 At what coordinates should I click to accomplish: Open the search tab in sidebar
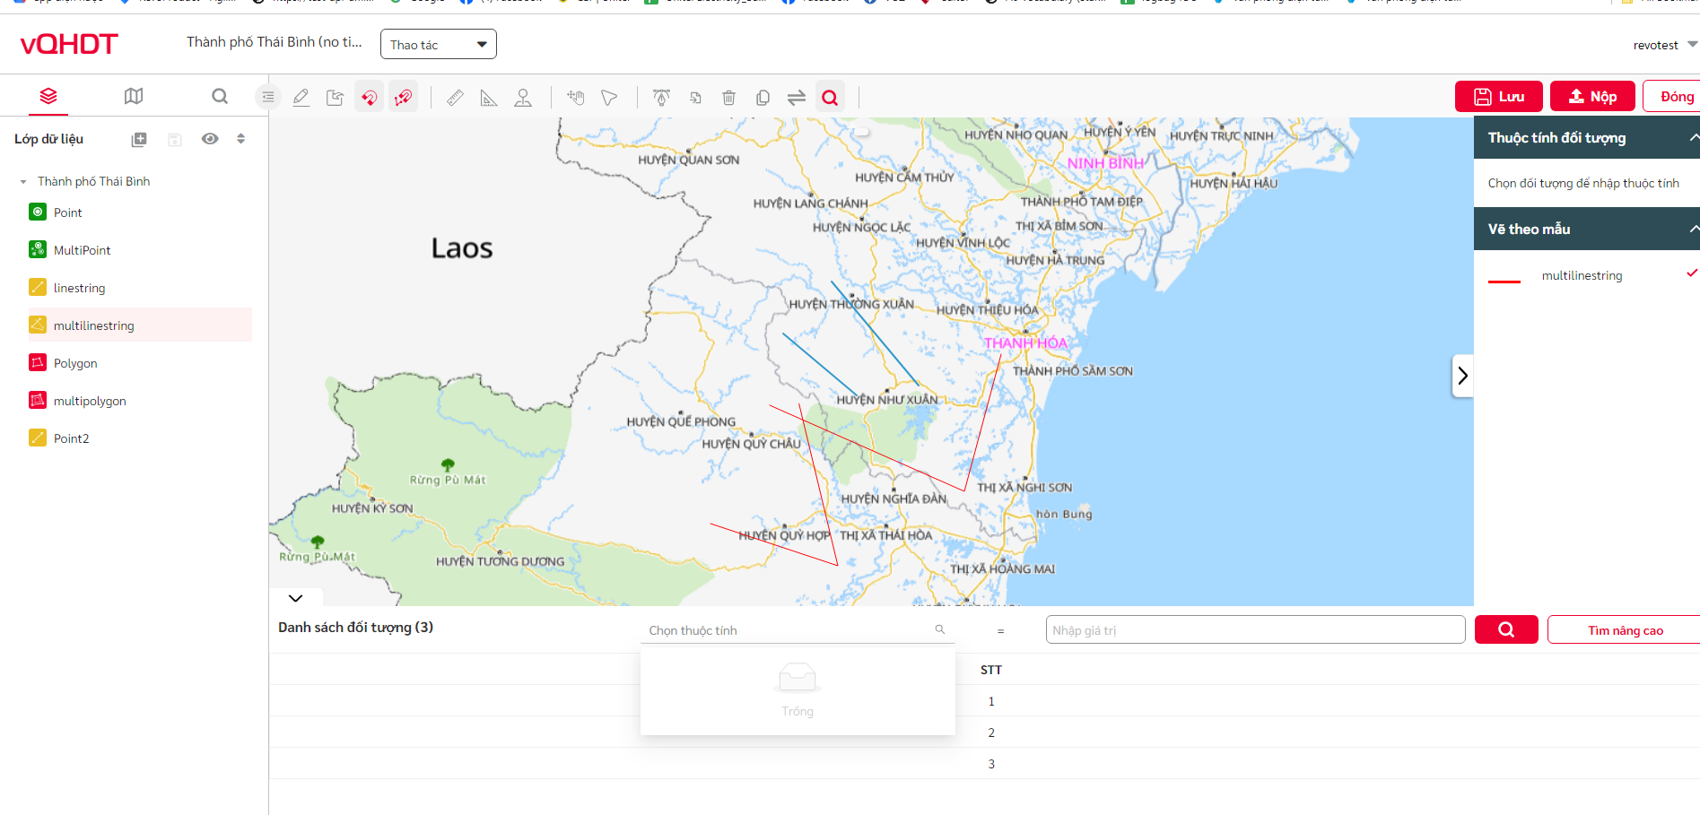[220, 96]
